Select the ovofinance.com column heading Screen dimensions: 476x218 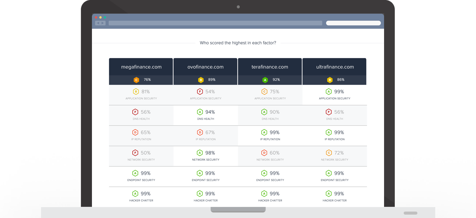[205, 67]
